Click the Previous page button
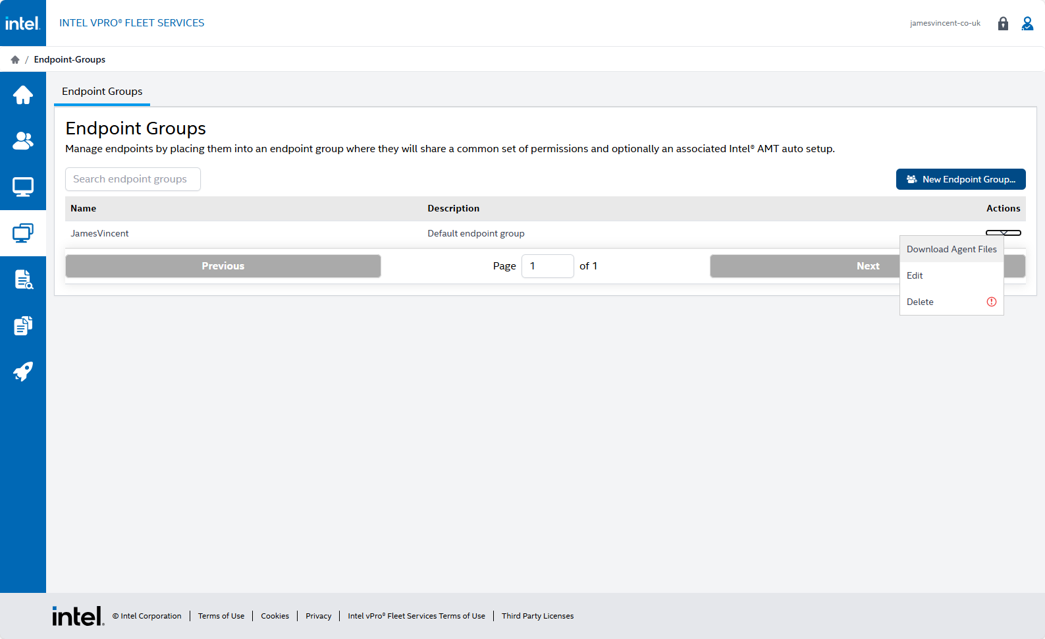This screenshot has height=639, width=1045. [x=223, y=266]
